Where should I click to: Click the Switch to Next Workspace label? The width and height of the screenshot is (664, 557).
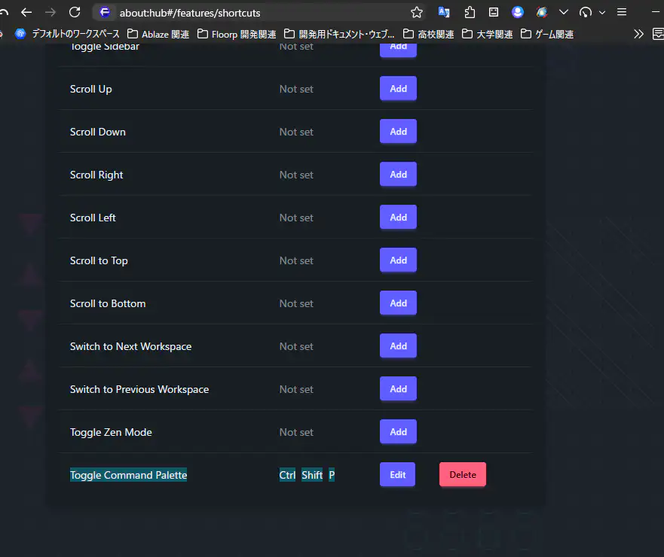[x=130, y=347]
